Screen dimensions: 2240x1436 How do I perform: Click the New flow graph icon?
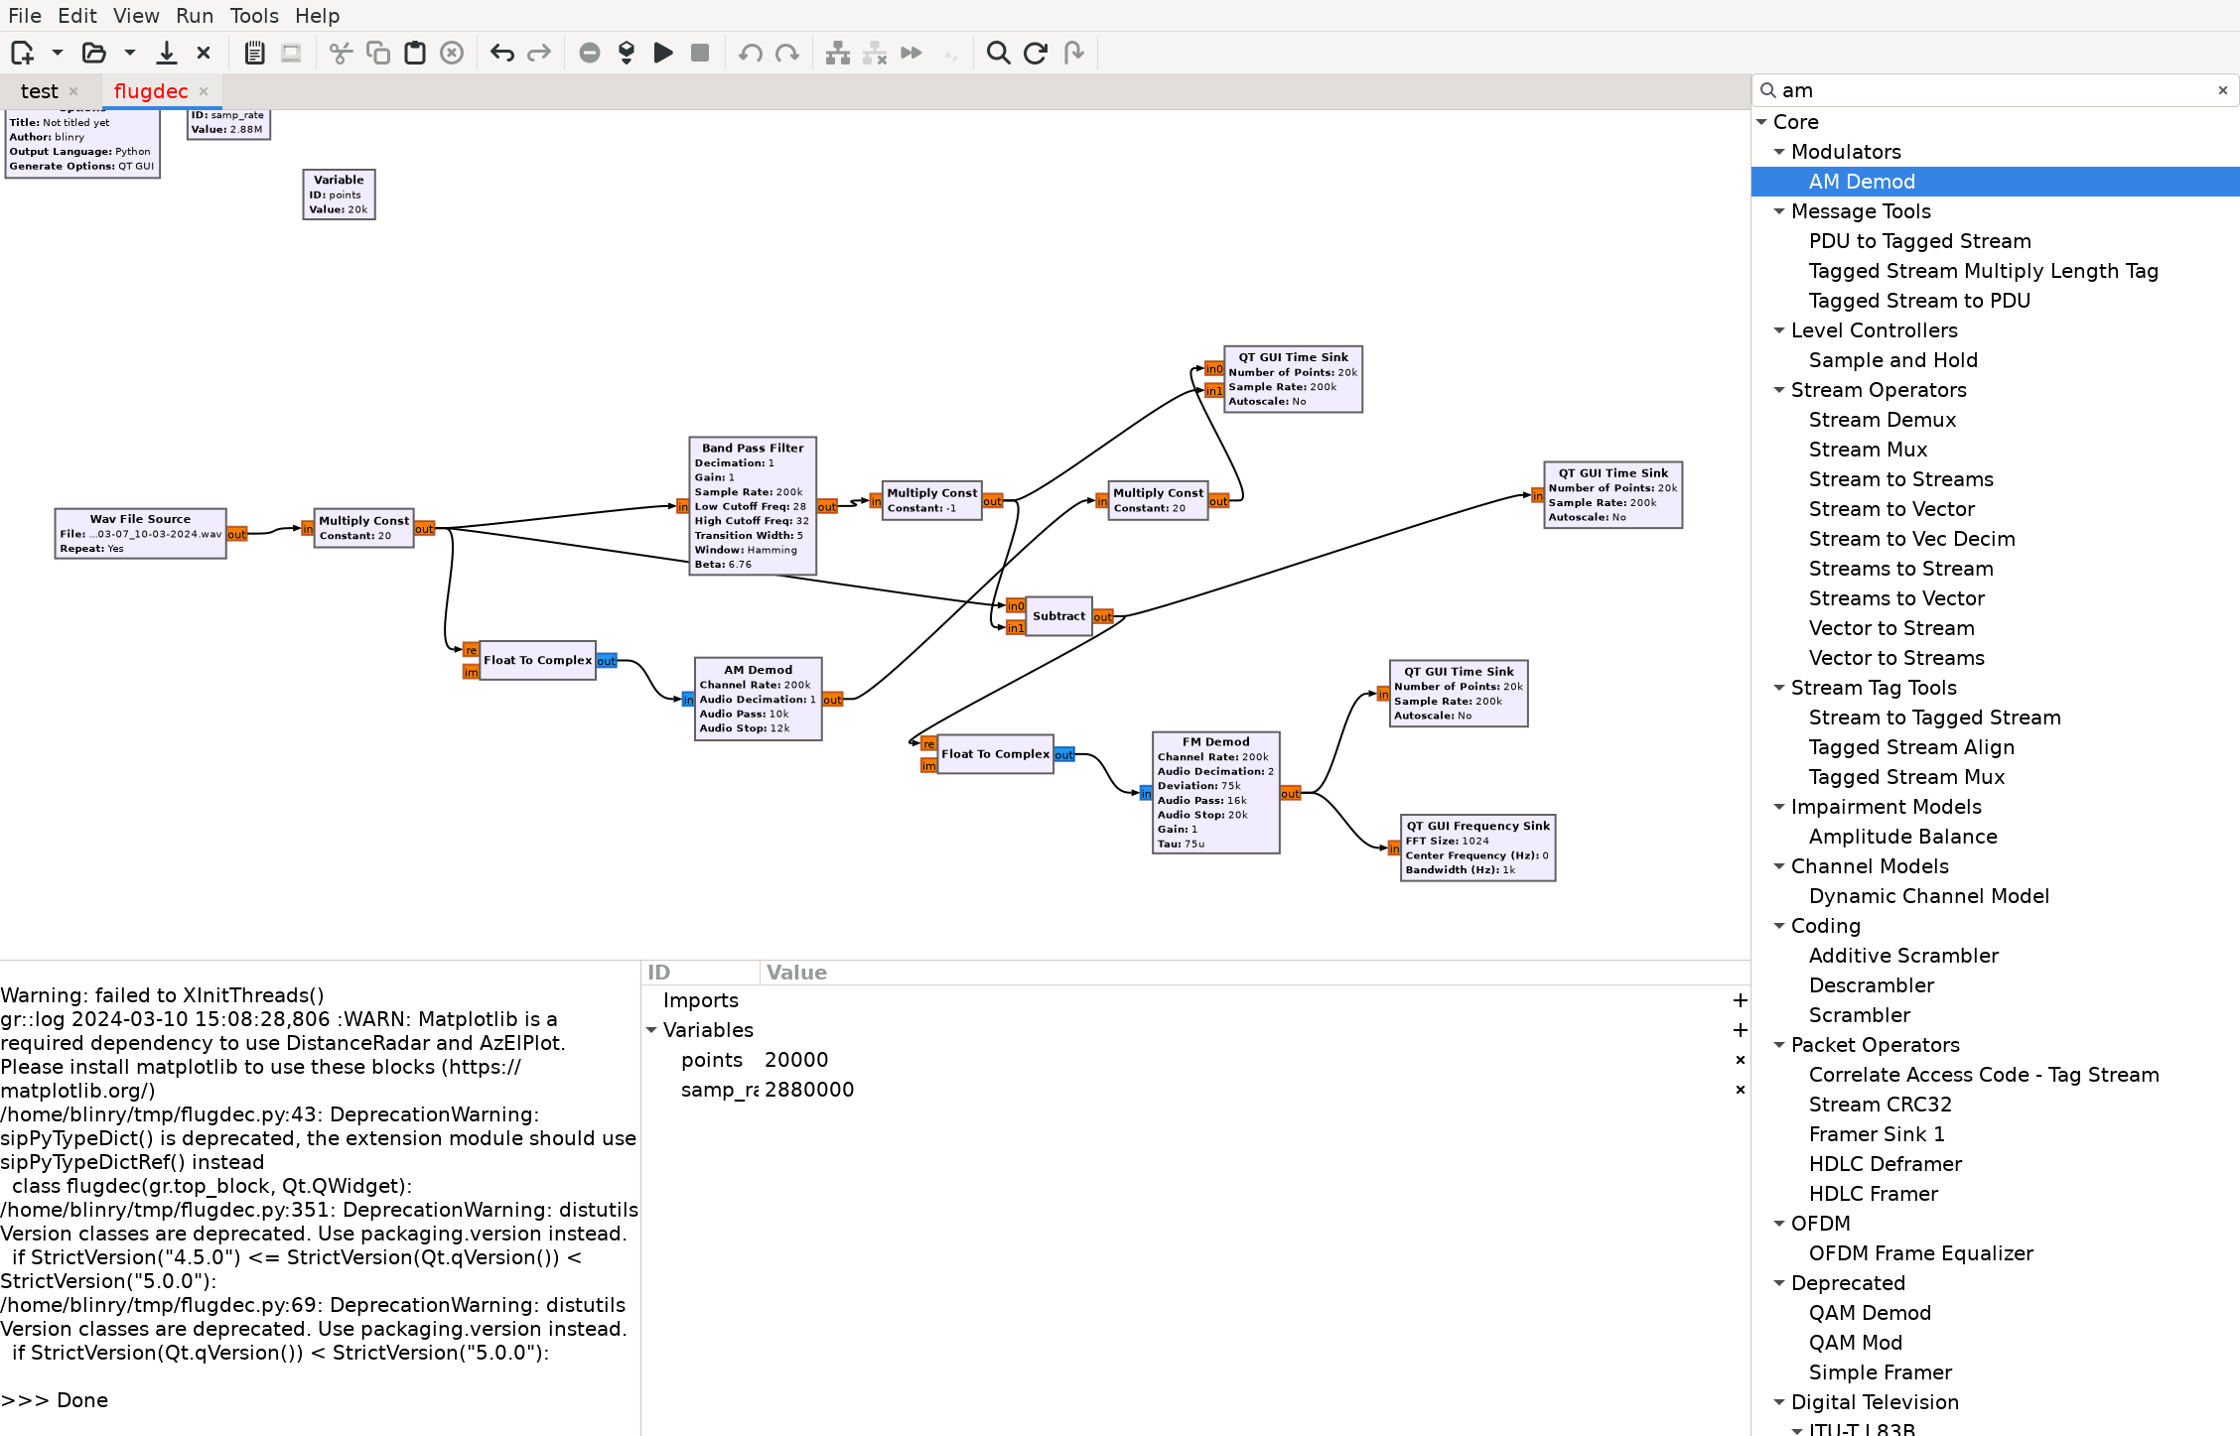click(x=23, y=53)
